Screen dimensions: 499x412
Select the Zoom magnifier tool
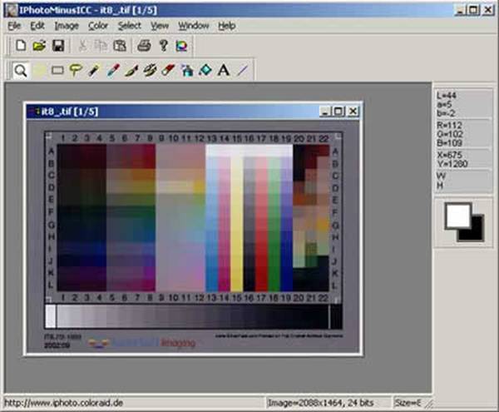click(x=20, y=71)
